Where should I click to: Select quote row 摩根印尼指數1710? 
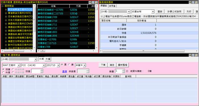(66, 21)
